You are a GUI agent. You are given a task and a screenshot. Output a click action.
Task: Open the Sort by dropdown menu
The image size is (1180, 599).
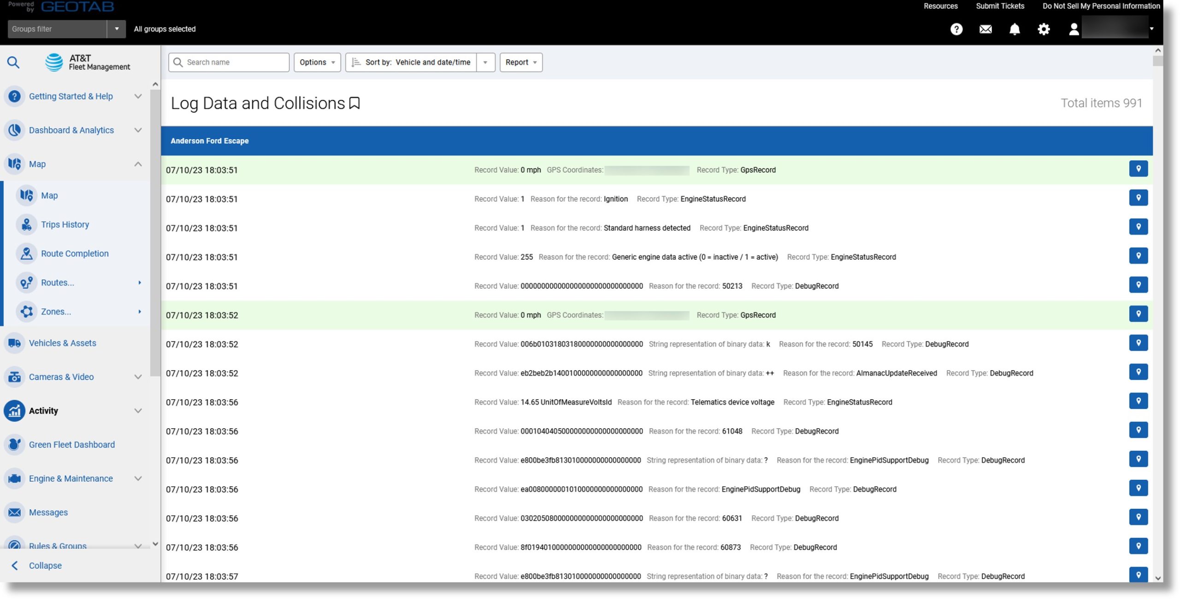pos(486,62)
